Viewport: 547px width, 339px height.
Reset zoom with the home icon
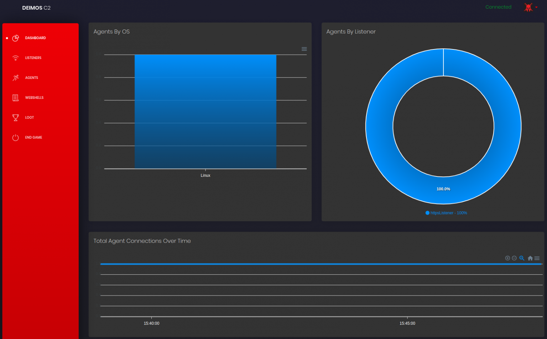click(x=530, y=258)
